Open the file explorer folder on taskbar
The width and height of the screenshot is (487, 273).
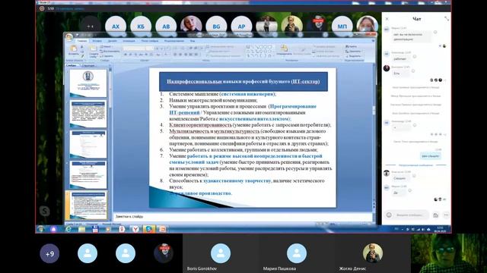pos(81,229)
